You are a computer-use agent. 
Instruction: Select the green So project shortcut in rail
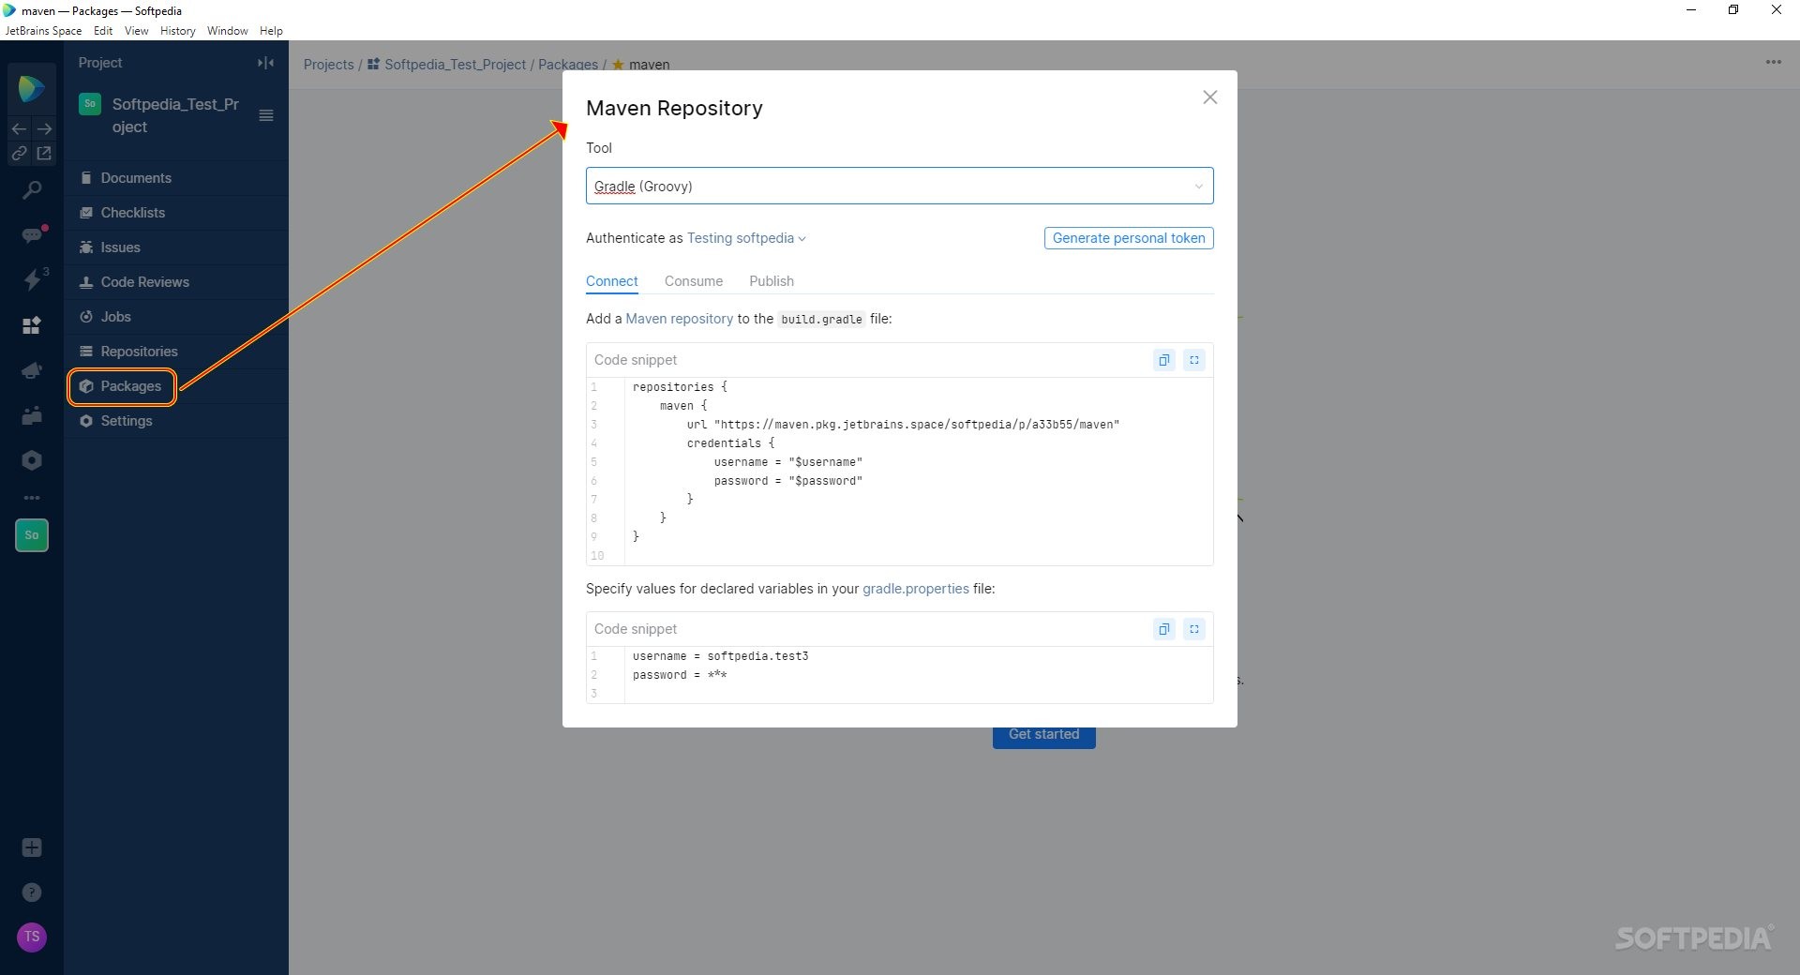[32, 535]
